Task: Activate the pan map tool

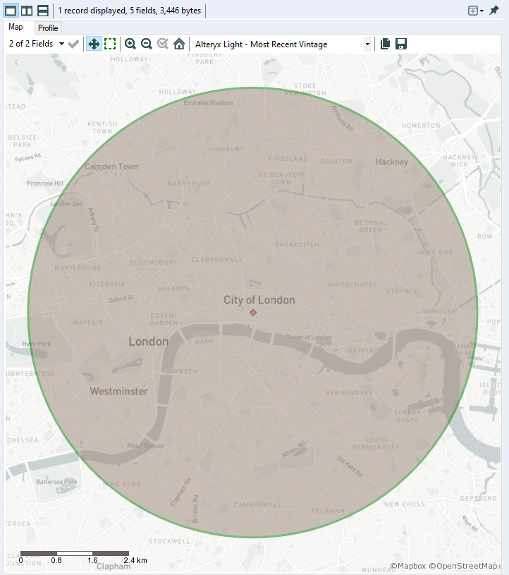Action: pos(94,44)
